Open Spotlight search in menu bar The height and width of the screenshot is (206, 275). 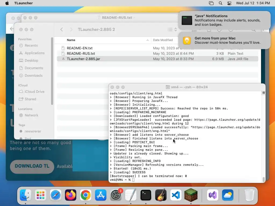pos(220,3)
